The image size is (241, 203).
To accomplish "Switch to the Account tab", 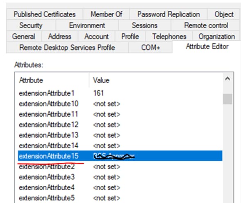I will point(97,37).
